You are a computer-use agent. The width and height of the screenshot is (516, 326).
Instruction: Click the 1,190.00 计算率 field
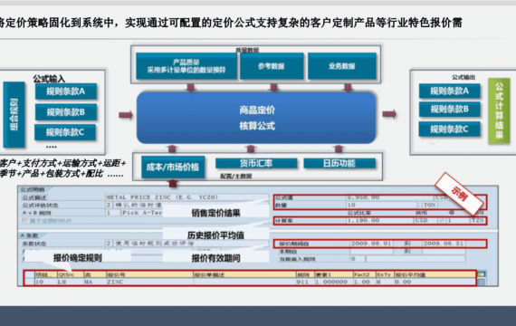(380, 220)
